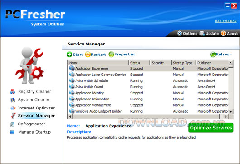
Task: Click the Start text label
Action: (x=78, y=55)
